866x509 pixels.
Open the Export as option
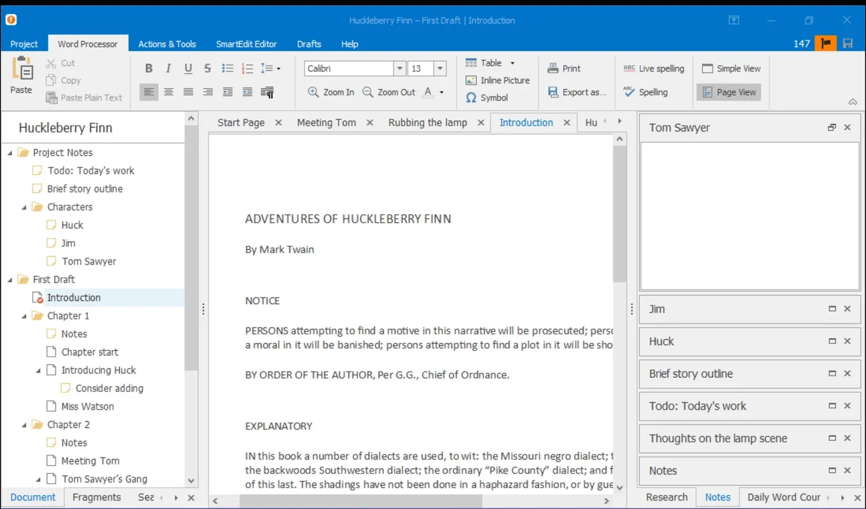click(577, 92)
